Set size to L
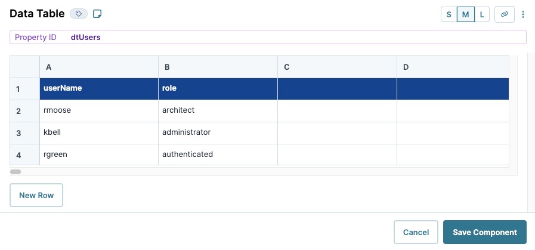 coord(482,14)
